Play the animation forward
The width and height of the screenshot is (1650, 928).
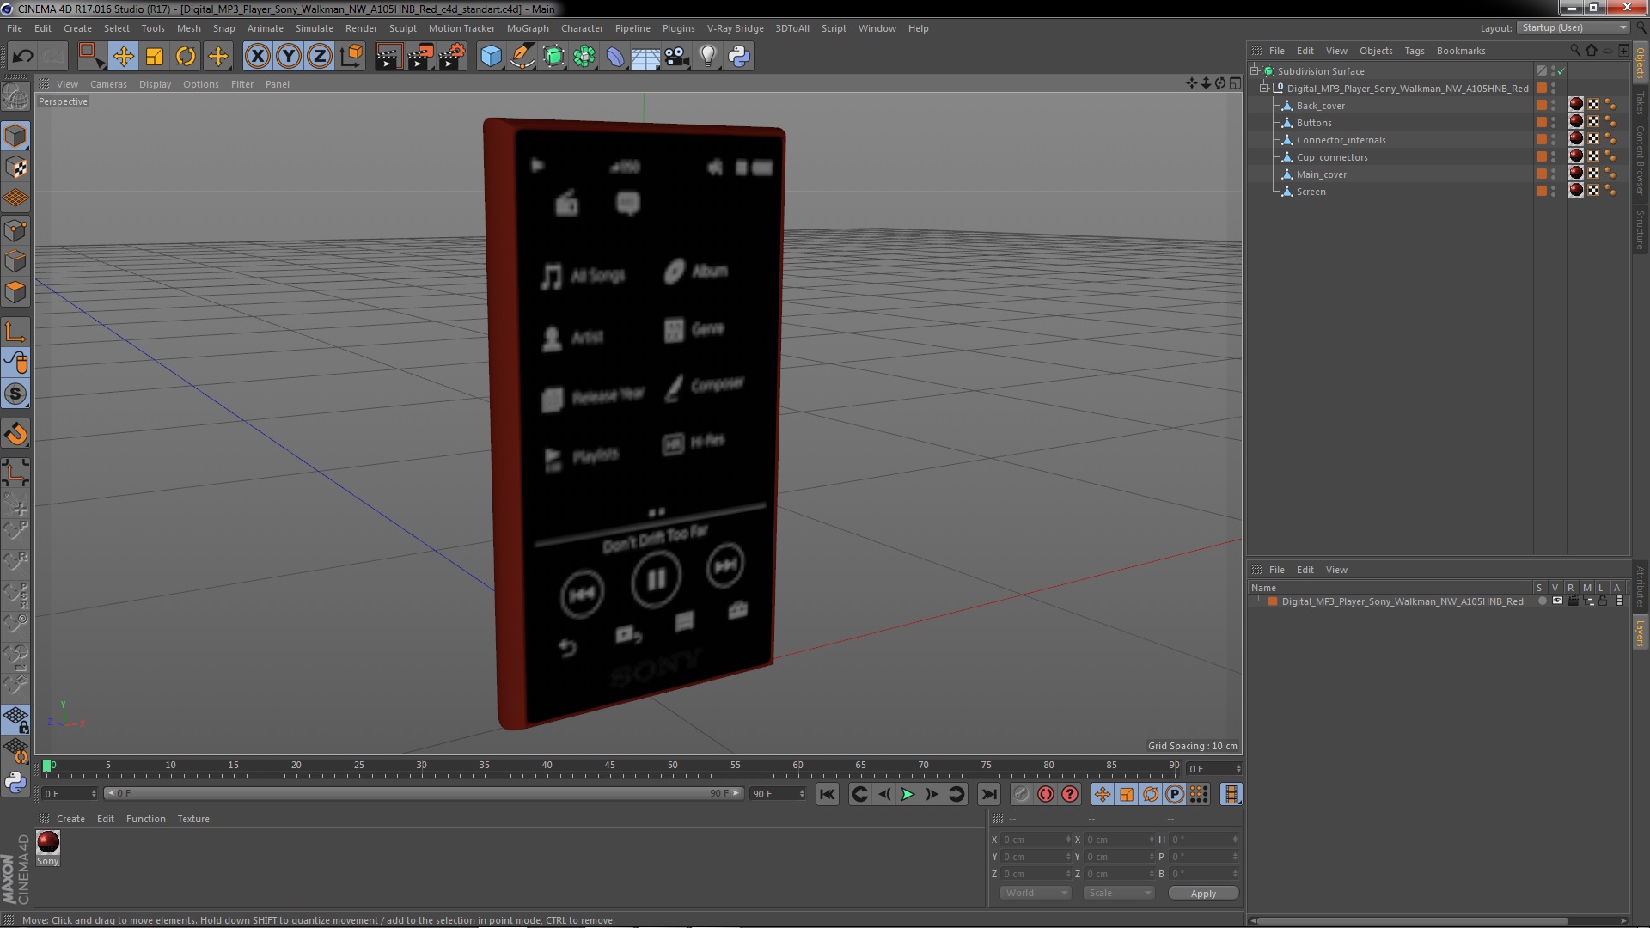coord(907,795)
